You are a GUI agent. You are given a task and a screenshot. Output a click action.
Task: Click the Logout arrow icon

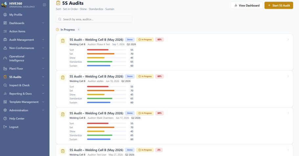click(x=5, y=127)
